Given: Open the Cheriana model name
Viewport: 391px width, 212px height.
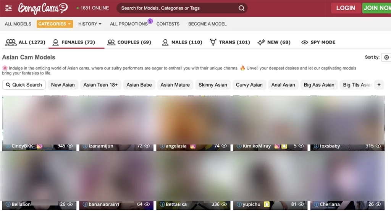Looking at the screenshot, I should coord(330,204).
